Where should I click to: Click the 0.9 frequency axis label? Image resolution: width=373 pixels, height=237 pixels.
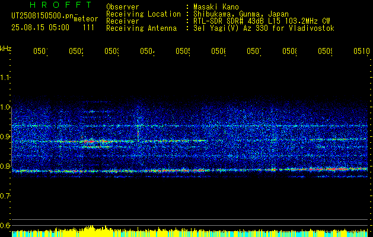5,136
